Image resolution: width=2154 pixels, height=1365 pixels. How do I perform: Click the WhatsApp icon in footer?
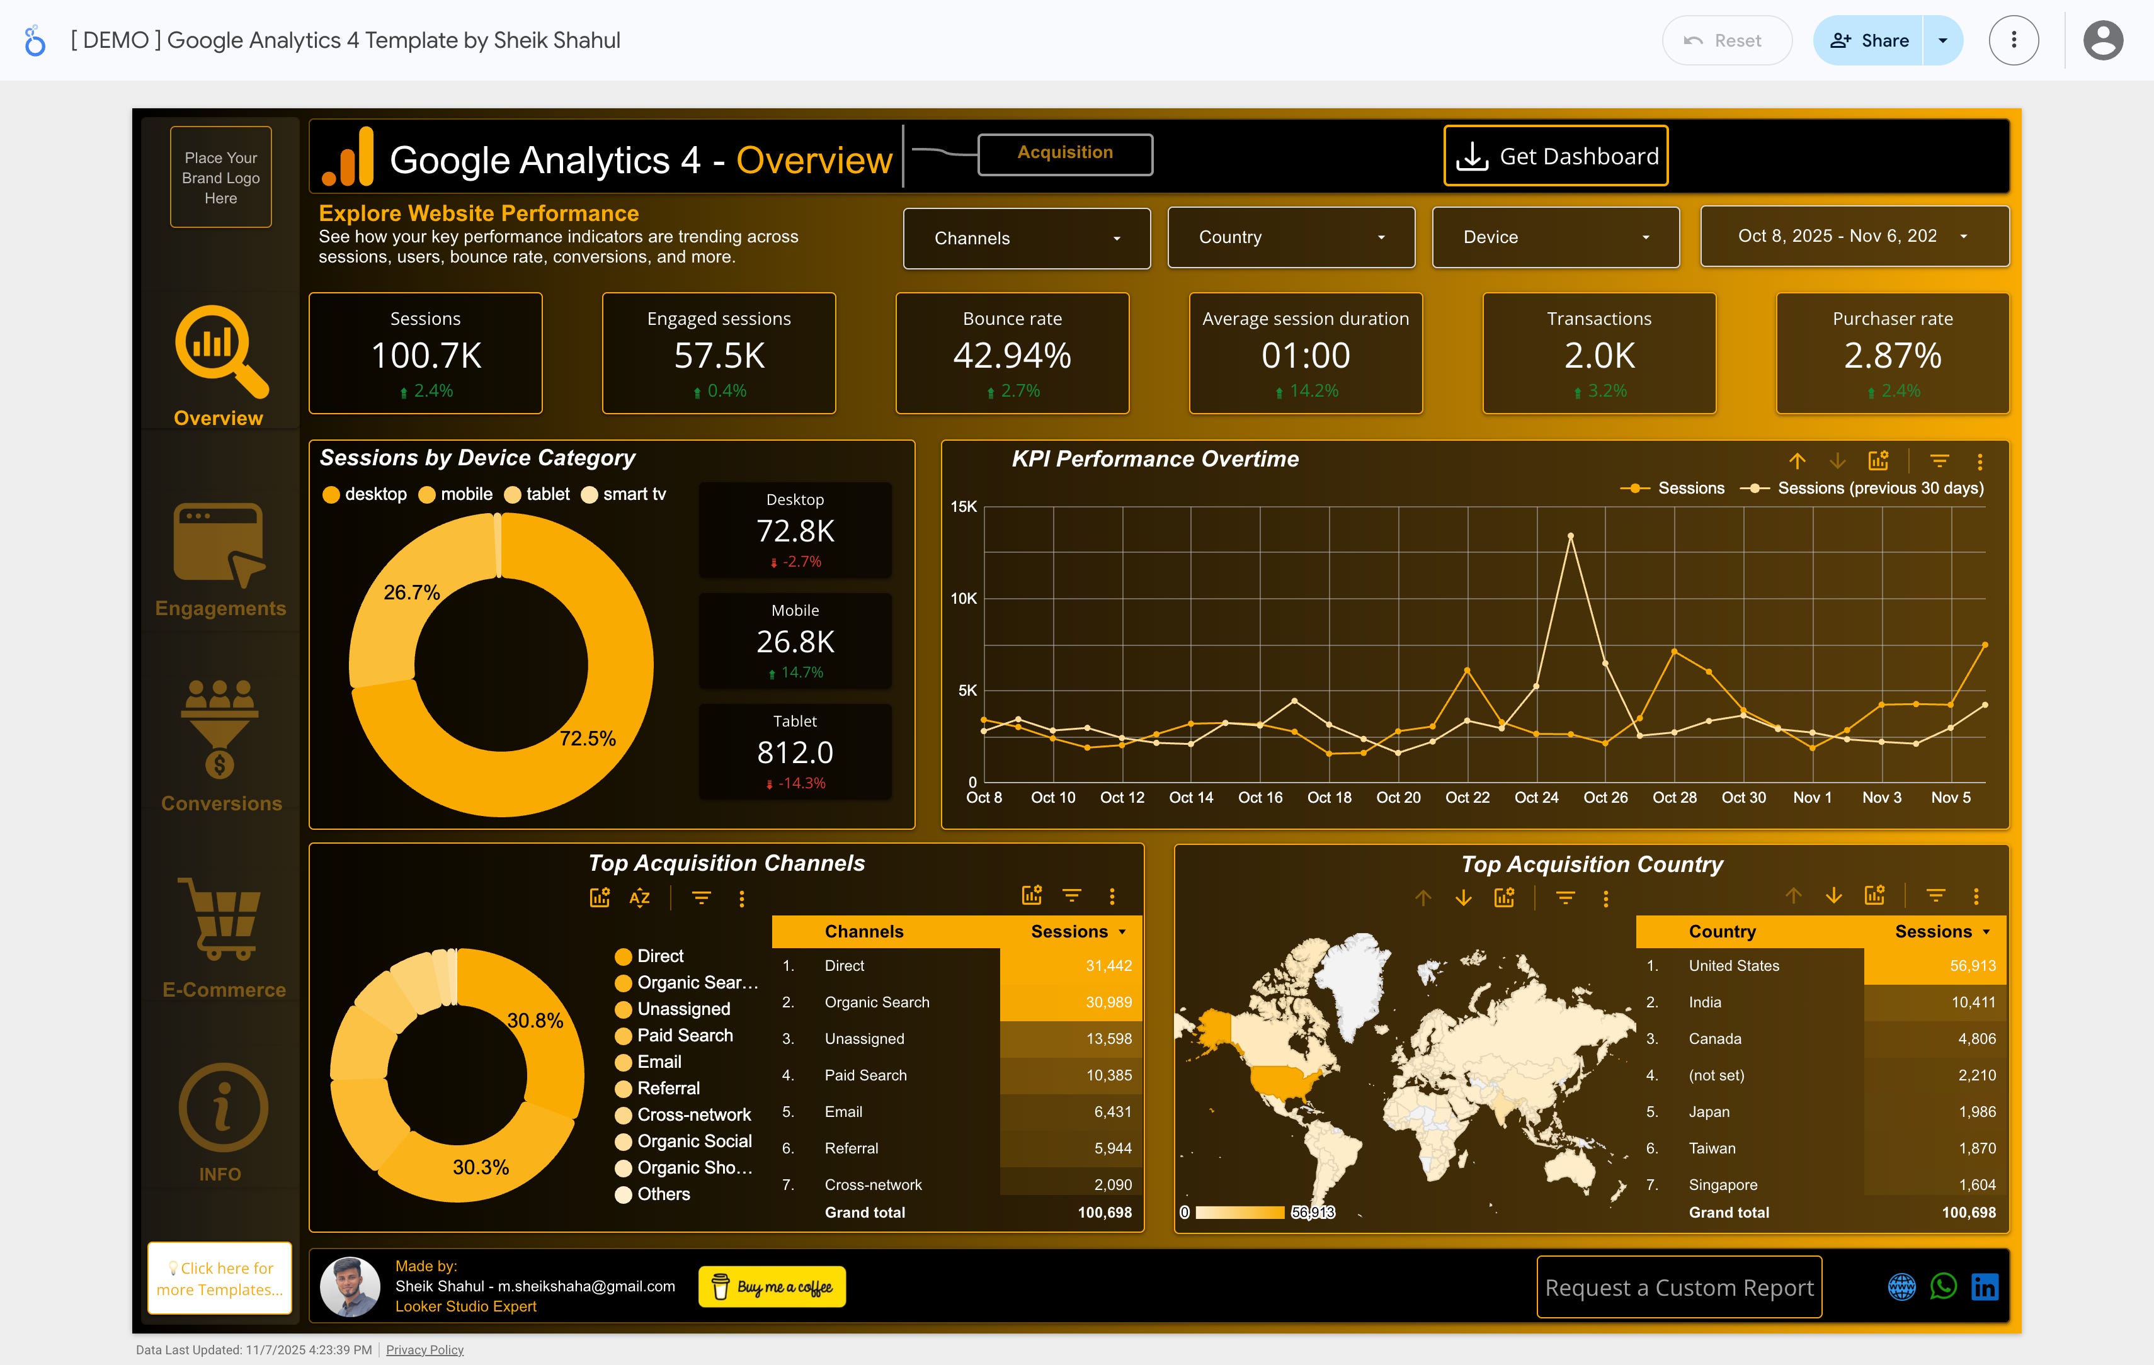coord(1943,1286)
